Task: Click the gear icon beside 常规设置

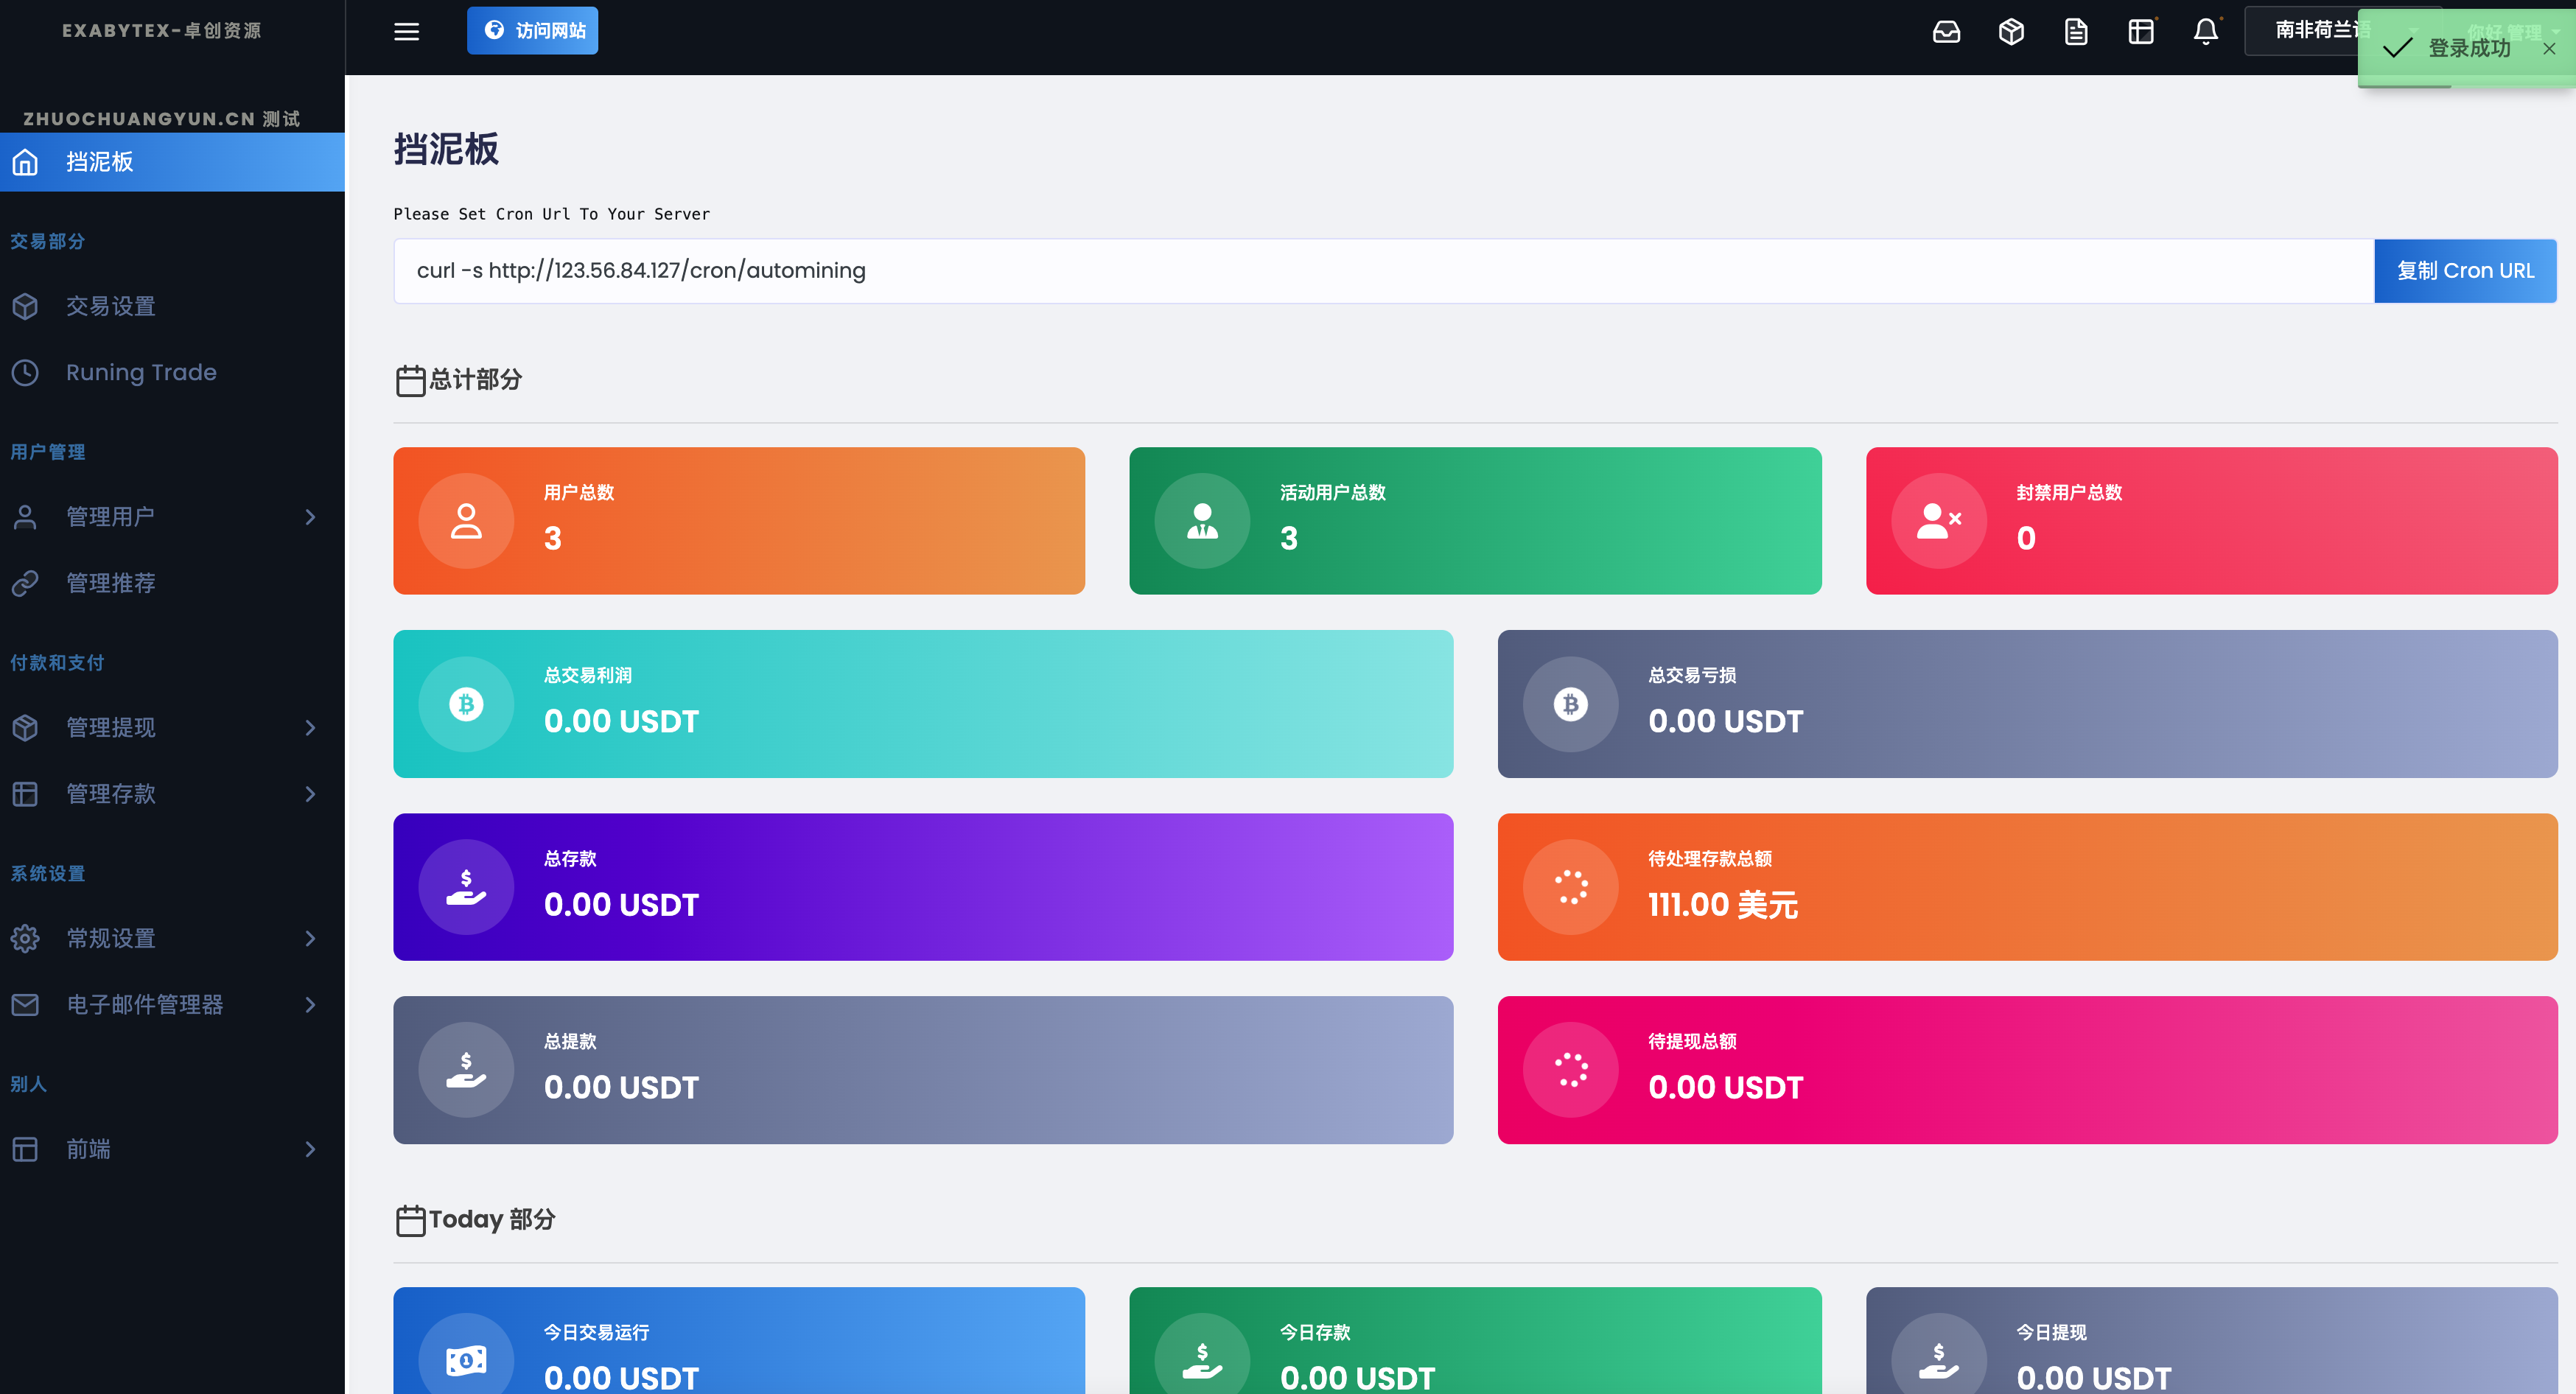Action: click(x=25, y=938)
